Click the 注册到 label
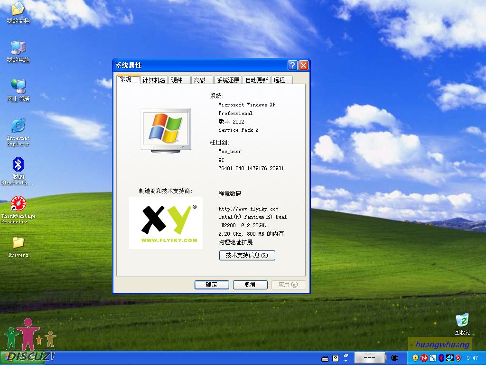The width and height of the screenshot is (486, 365). [219, 143]
